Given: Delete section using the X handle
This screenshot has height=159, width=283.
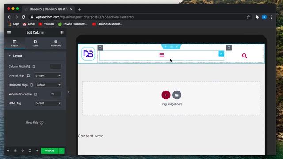Looking at the screenshot, I should pos(177,47).
